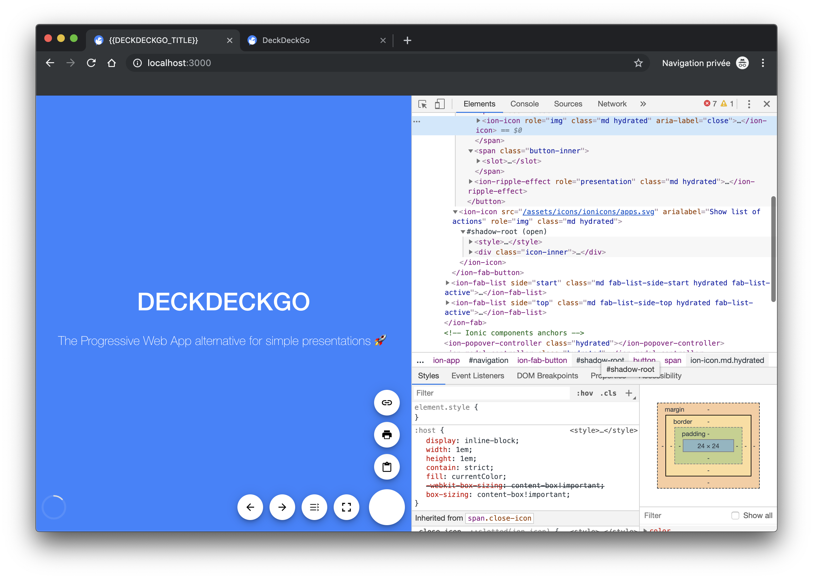The width and height of the screenshot is (813, 579).
Task: Open the apps.svg asset link
Action: [589, 211]
